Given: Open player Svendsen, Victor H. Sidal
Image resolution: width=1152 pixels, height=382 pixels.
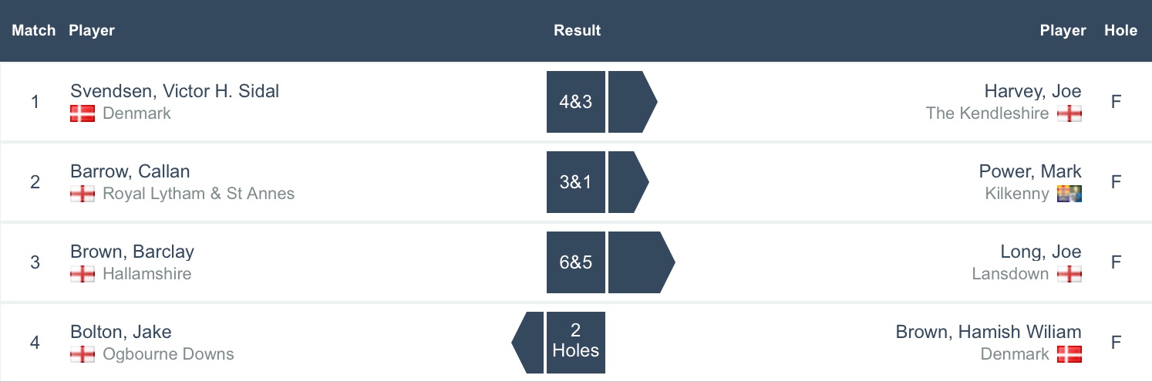Looking at the screenshot, I should [174, 91].
